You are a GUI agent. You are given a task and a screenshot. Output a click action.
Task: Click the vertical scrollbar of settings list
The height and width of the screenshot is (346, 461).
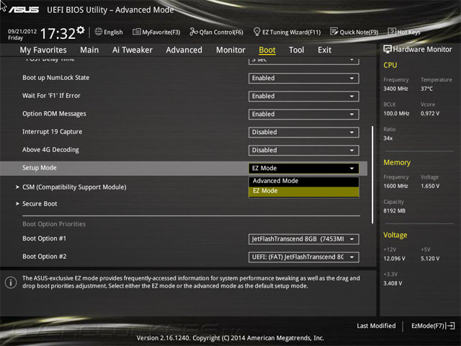[372, 174]
